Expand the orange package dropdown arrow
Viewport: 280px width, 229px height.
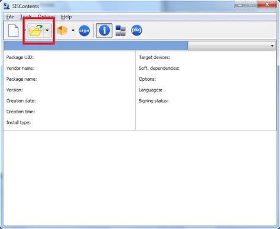[73, 30]
